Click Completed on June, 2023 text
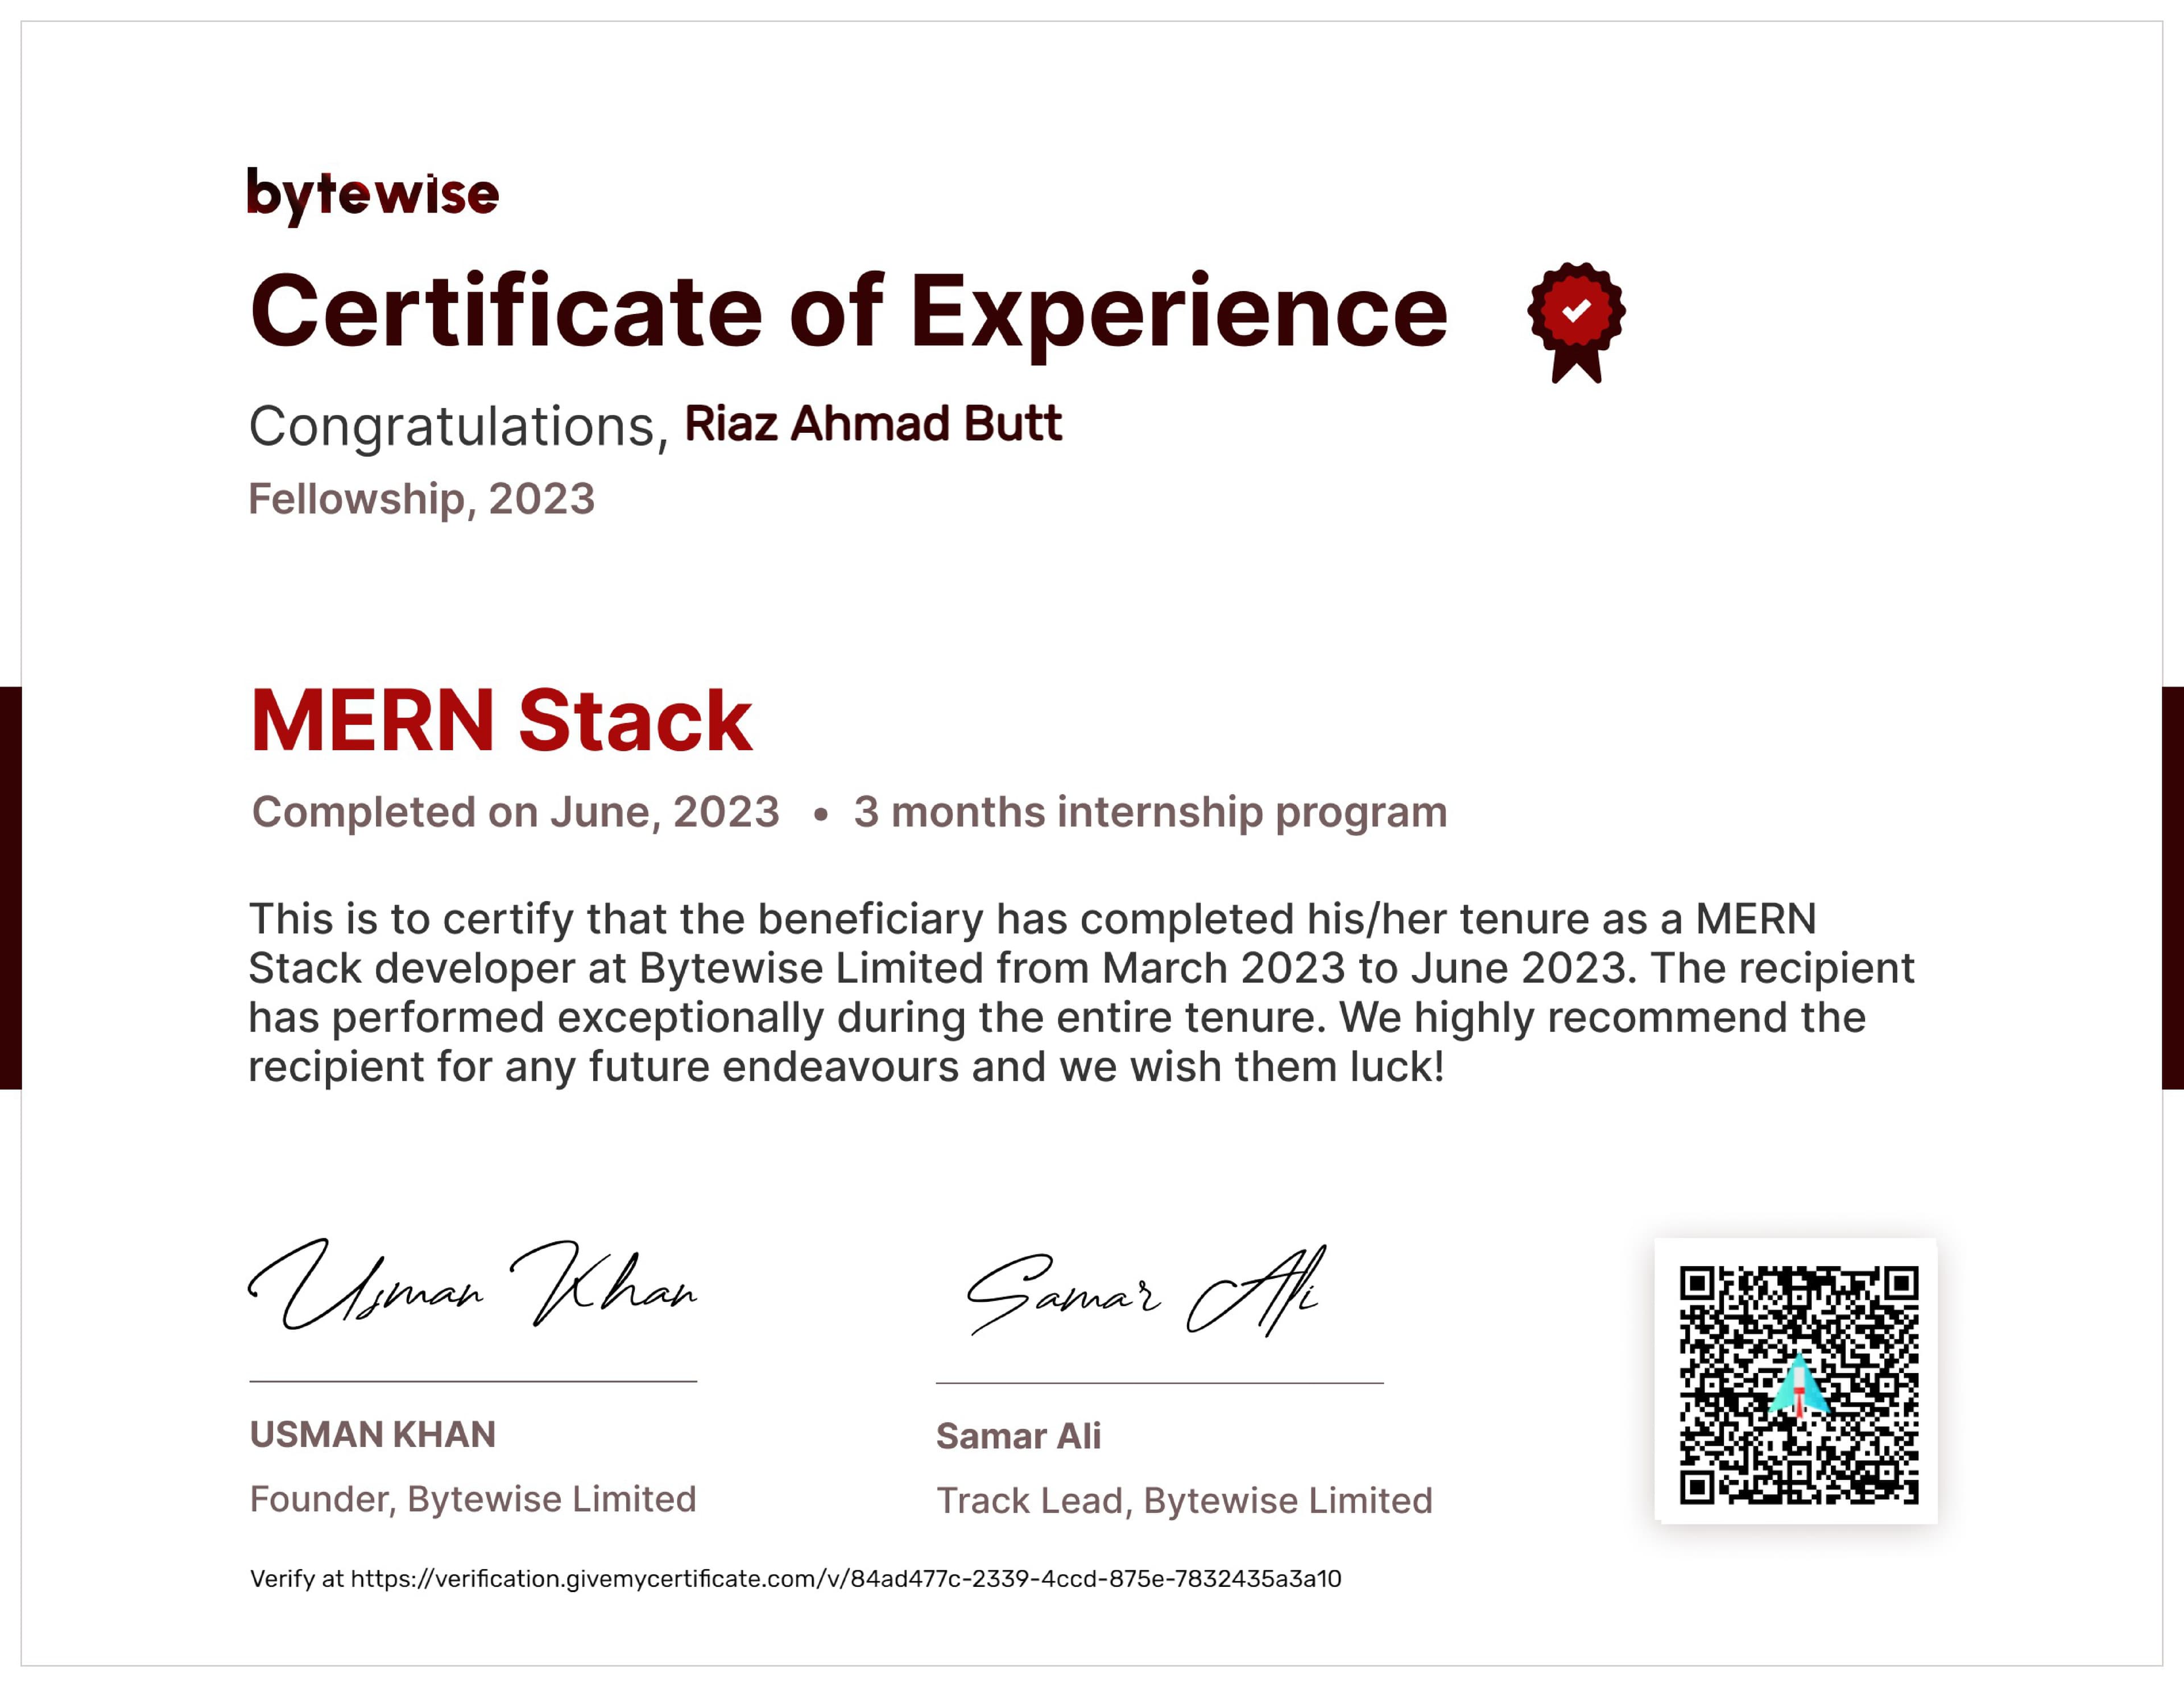 click(x=515, y=812)
